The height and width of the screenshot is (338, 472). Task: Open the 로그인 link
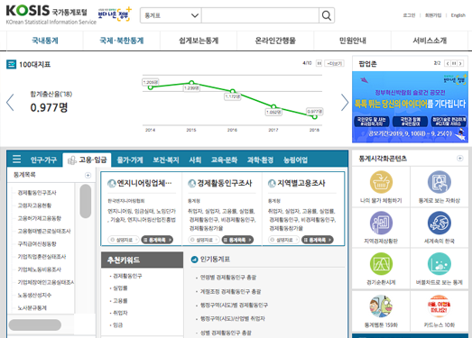[409, 15]
